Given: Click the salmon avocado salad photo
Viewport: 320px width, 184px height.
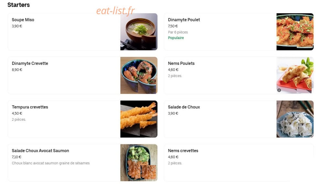Looking at the screenshot, I should coord(139,163).
